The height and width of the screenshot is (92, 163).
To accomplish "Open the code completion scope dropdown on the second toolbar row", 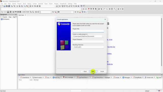I will point(13,9).
